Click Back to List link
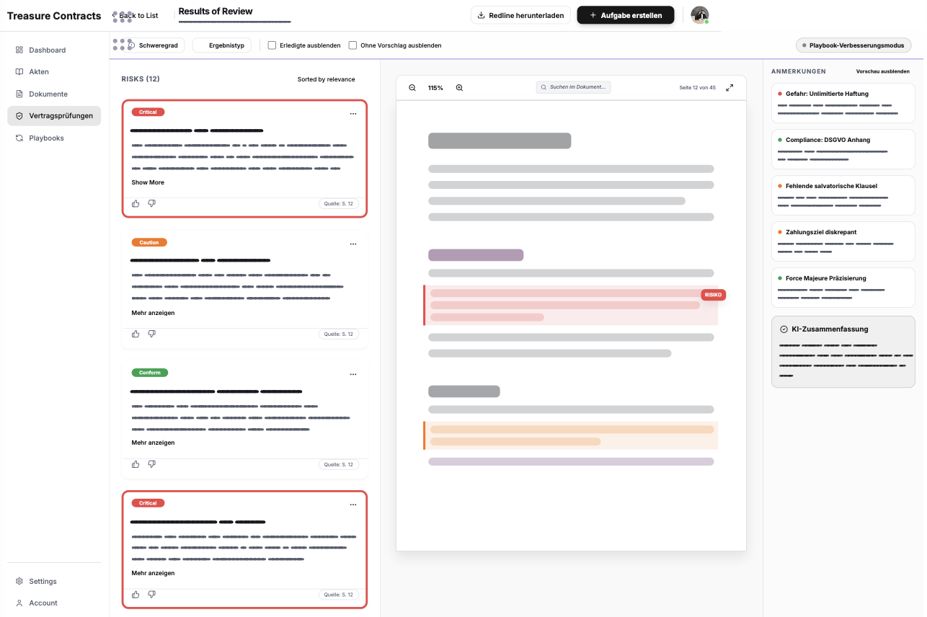The height and width of the screenshot is (617, 927). [x=136, y=15]
